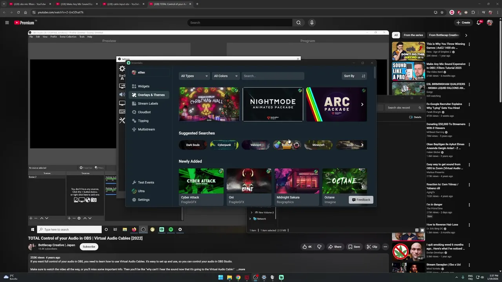Show more filter chips with right chevron
Viewport: 502px width, 282px height.
466,35
